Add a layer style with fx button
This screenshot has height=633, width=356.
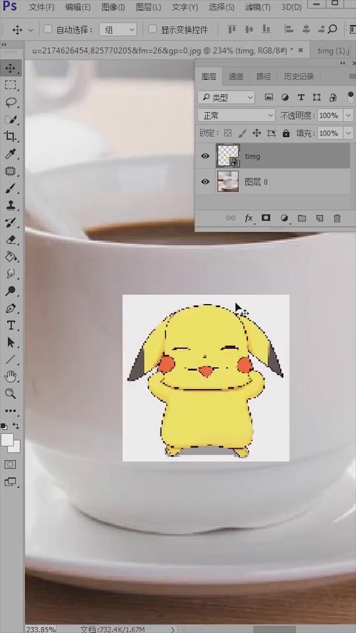249,218
